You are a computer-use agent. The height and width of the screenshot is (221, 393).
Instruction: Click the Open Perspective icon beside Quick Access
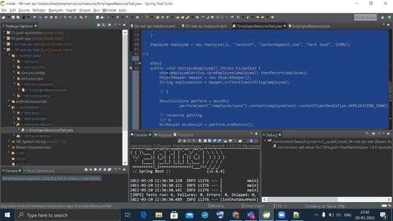[x=383, y=17]
